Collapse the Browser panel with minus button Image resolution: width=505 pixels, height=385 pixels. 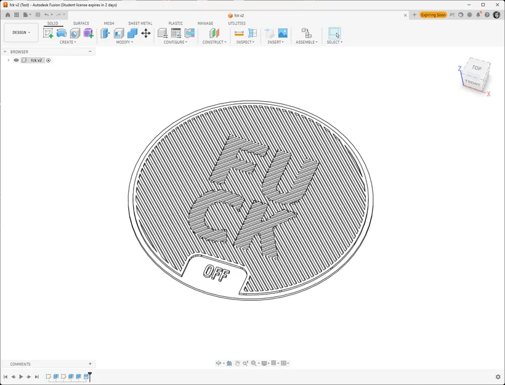pos(90,52)
